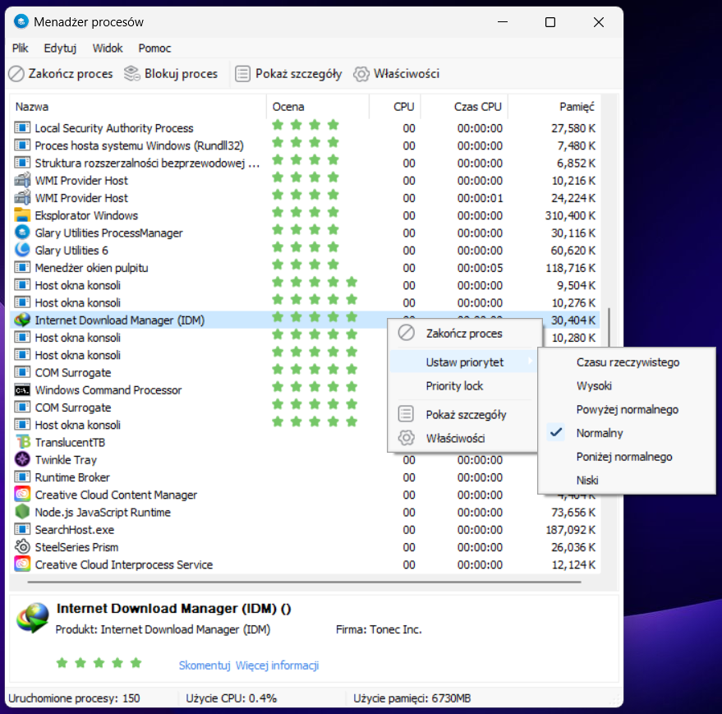Viewport: 722px width, 714px height.
Task: Click the Właściwości gear toolbar icon
Action: pos(361,74)
